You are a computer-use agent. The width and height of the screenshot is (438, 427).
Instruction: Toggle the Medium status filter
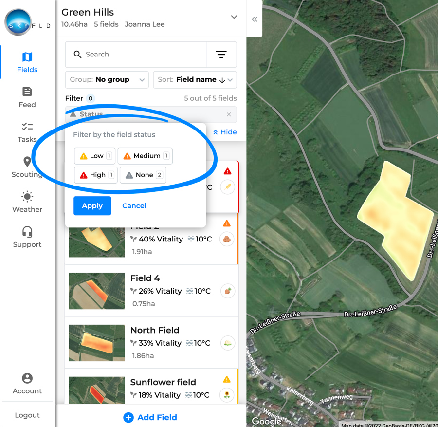(145, 156)
